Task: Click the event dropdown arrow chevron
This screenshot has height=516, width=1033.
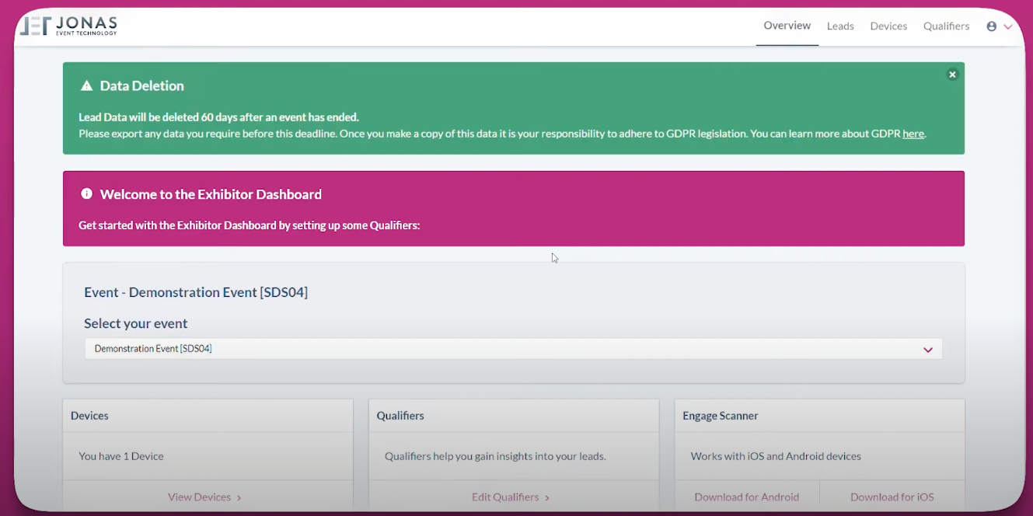Action: tap(927, 350)
